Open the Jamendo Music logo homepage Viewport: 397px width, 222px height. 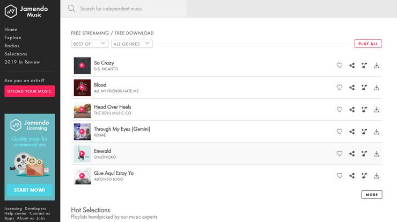pos(26,11)
